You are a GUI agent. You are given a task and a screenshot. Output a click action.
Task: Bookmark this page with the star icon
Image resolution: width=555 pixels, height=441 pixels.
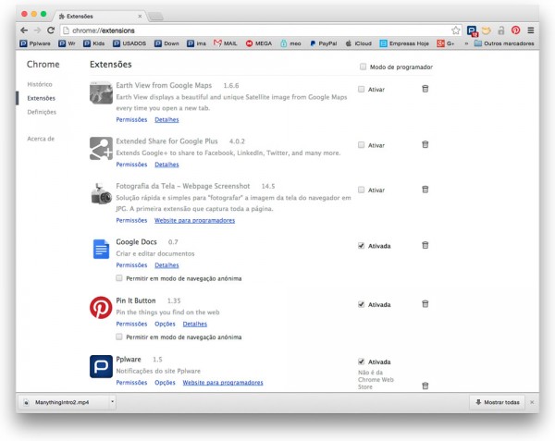(455, 31)
